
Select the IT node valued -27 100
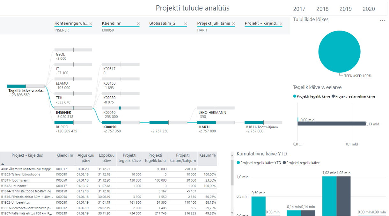point(73,69)
